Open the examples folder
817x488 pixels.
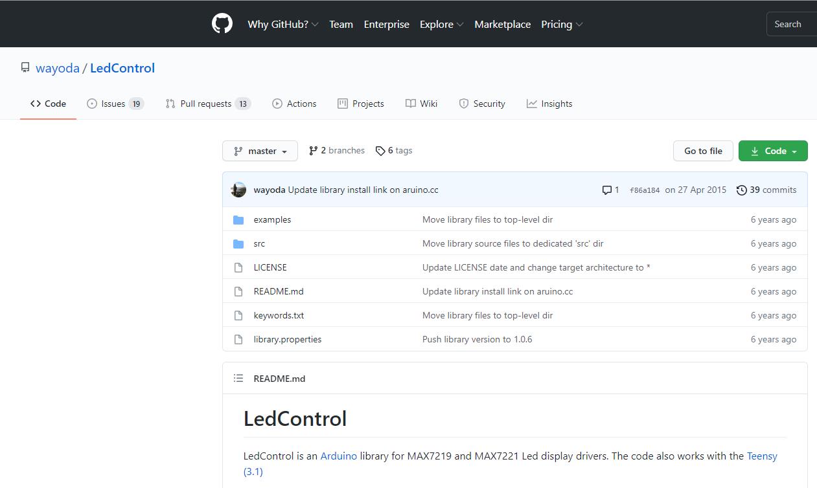click(272, 219)
